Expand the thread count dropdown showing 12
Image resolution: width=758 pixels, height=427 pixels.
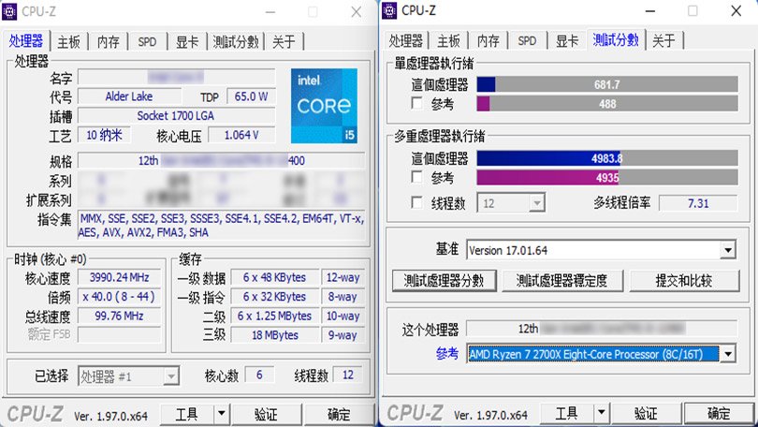(536, 203)
